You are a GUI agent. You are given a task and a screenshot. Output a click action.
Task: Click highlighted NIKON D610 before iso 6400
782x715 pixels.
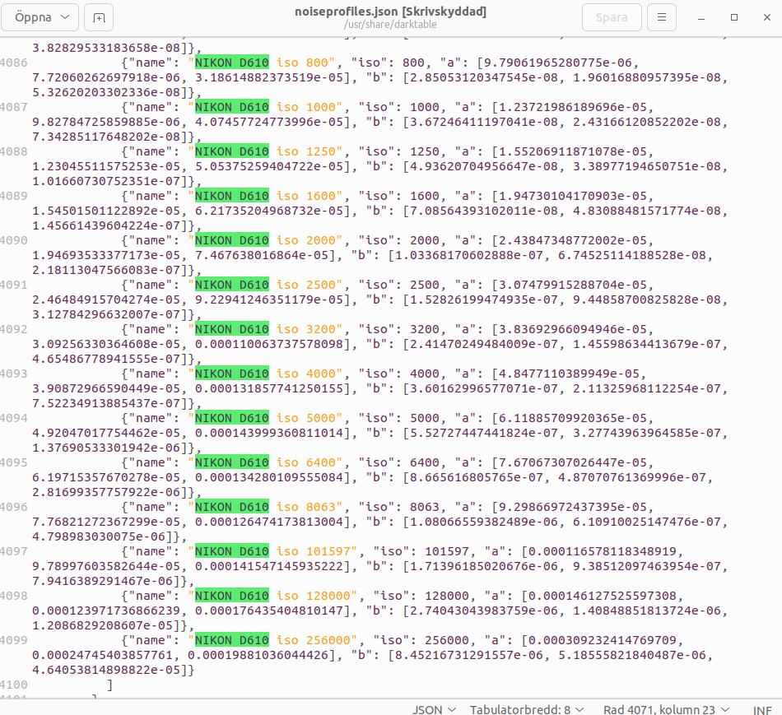click(x=232, y=462)
